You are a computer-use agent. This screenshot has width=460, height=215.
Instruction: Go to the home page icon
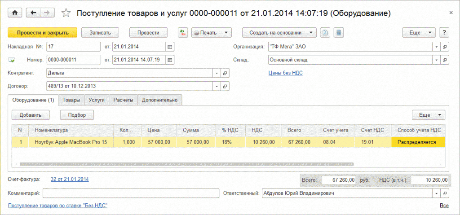pyautogui.click(x=15, y=13)
